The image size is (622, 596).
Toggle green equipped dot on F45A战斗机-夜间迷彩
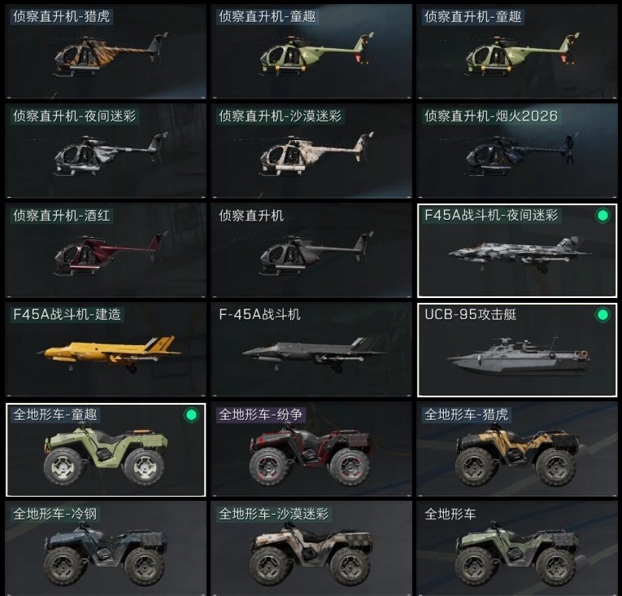(x=602, y=215)
